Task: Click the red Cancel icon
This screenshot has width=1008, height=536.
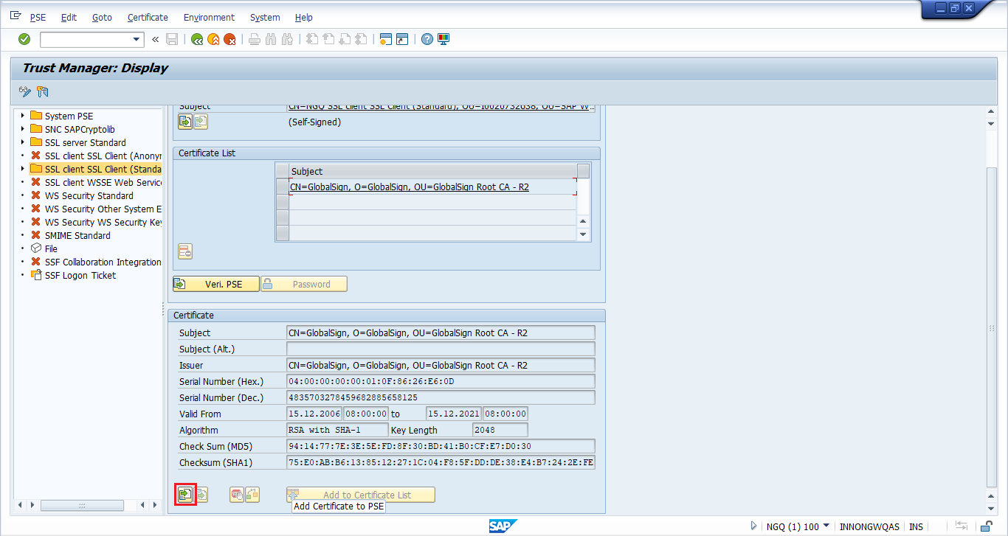Action: click(x=229, y=39)
